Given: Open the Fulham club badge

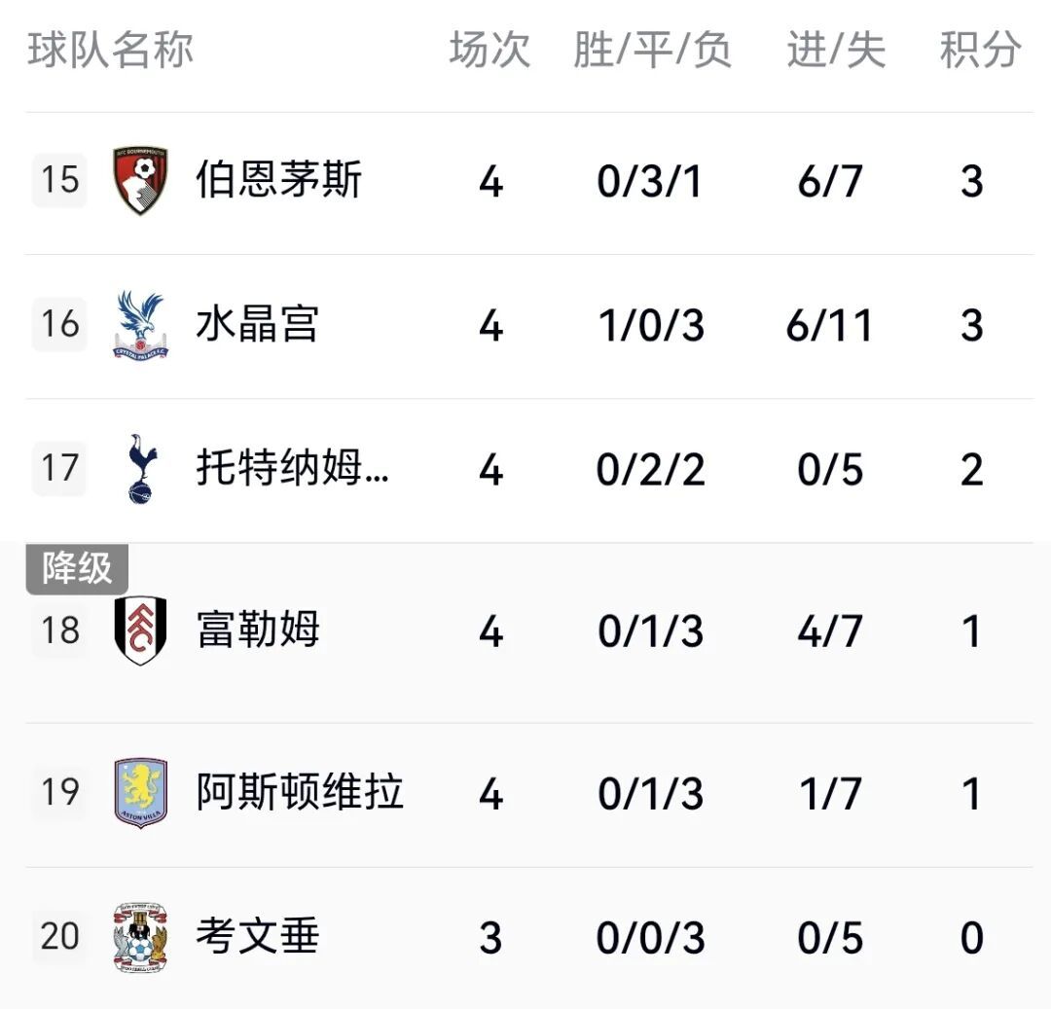Looking at the screenshot, I should (140, 631).
